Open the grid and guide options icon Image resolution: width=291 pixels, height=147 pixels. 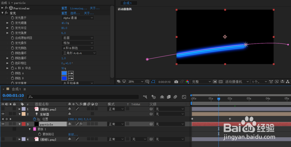coord(147,82)
